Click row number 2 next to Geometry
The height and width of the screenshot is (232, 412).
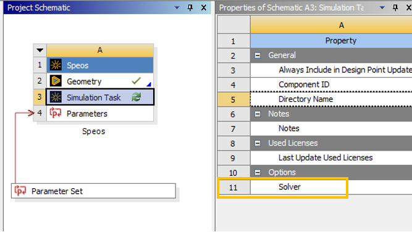click(x=40, y=81)
